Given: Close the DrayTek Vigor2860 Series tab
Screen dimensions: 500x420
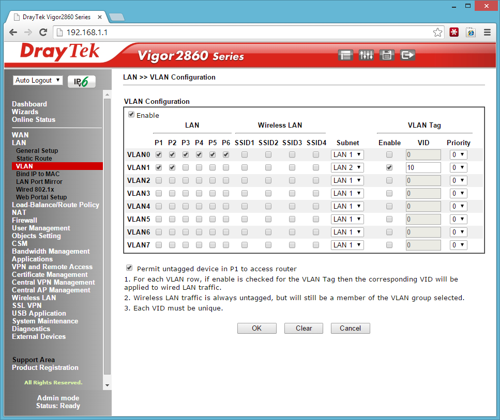Looking at the screenshot, I should pyautogui.click(x=99, y=17).
